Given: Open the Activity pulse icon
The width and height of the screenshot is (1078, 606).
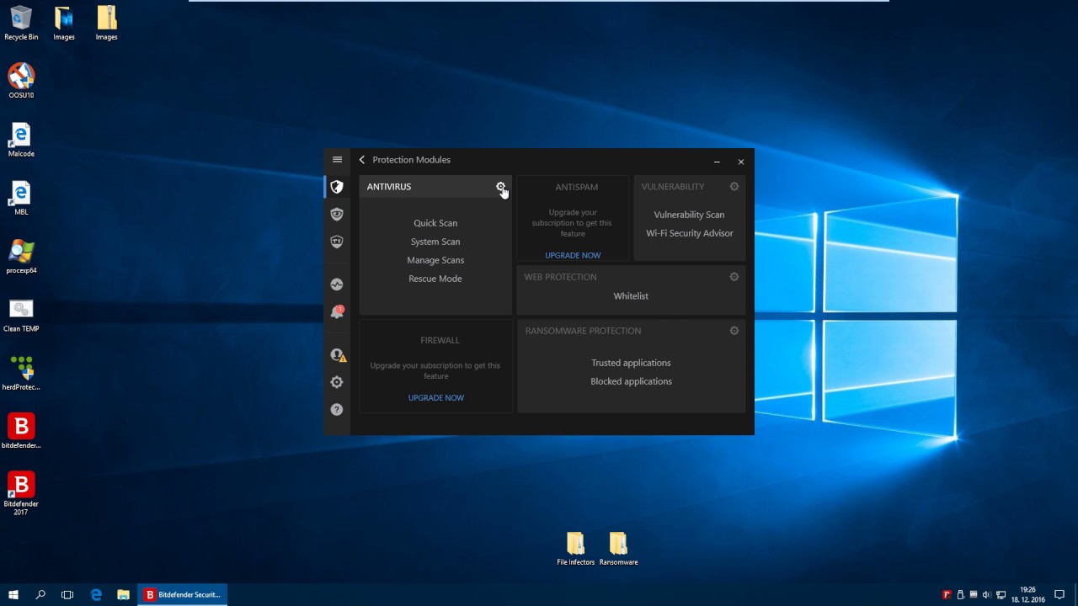Looking at the screenshot, I should pyautogui.click(x=337, y=284).
